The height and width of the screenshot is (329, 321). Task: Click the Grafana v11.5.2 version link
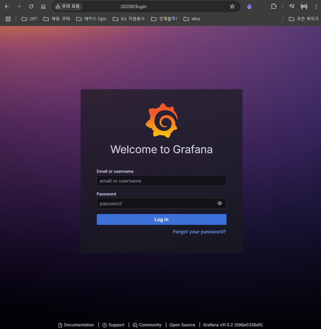(233, 325)
